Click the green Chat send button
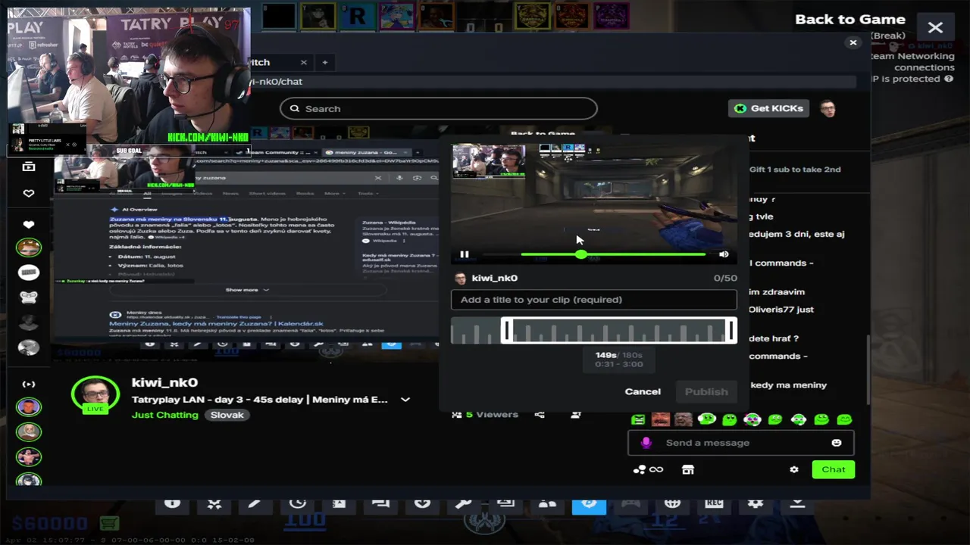Viewport: 970px width, 545px height. [834, 469]
